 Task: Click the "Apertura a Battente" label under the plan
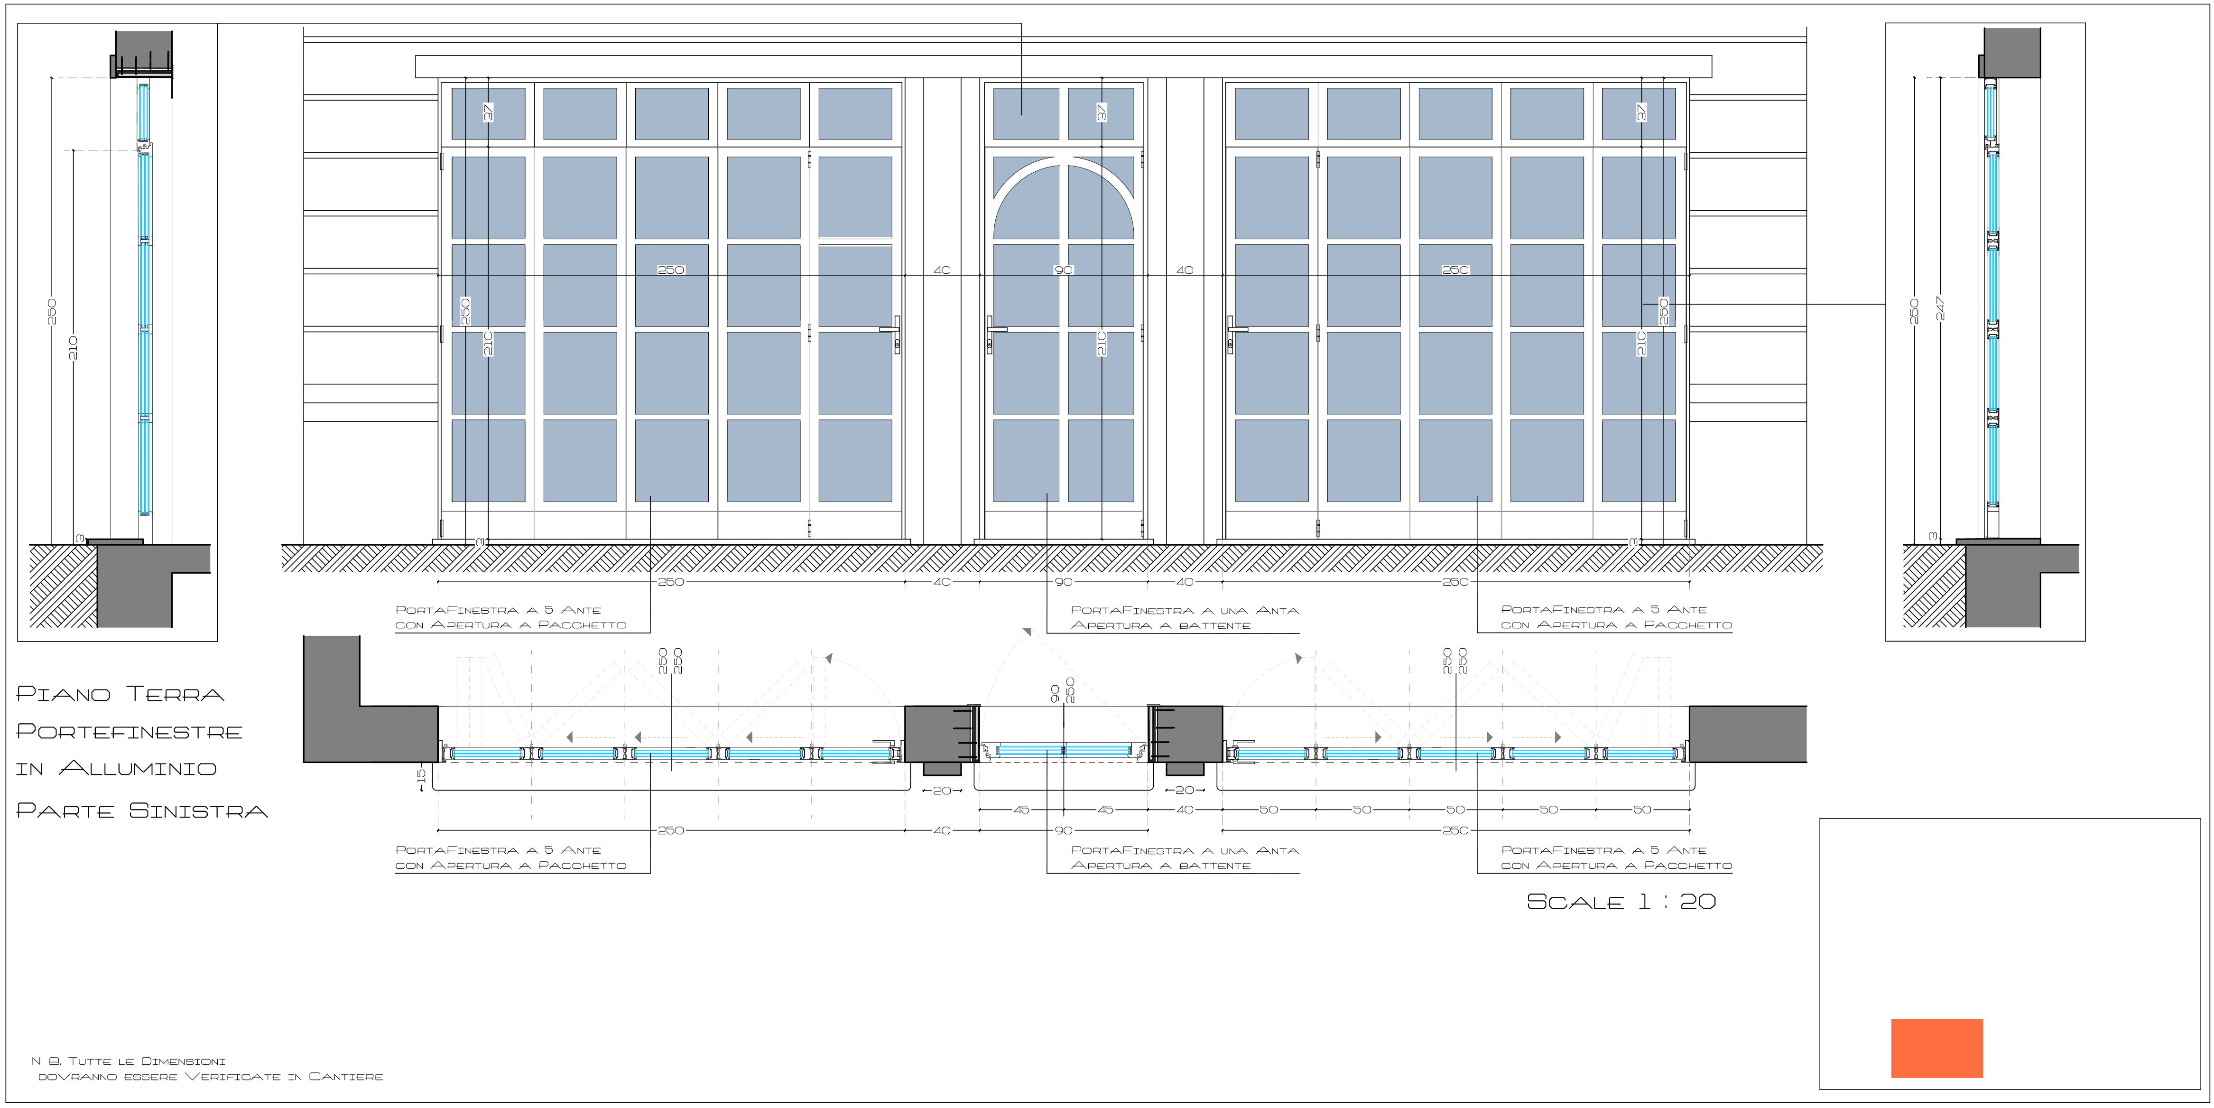click(x=1160, y=866)
